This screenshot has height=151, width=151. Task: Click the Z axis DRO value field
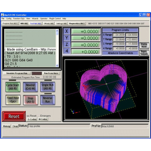coord(86,45)
